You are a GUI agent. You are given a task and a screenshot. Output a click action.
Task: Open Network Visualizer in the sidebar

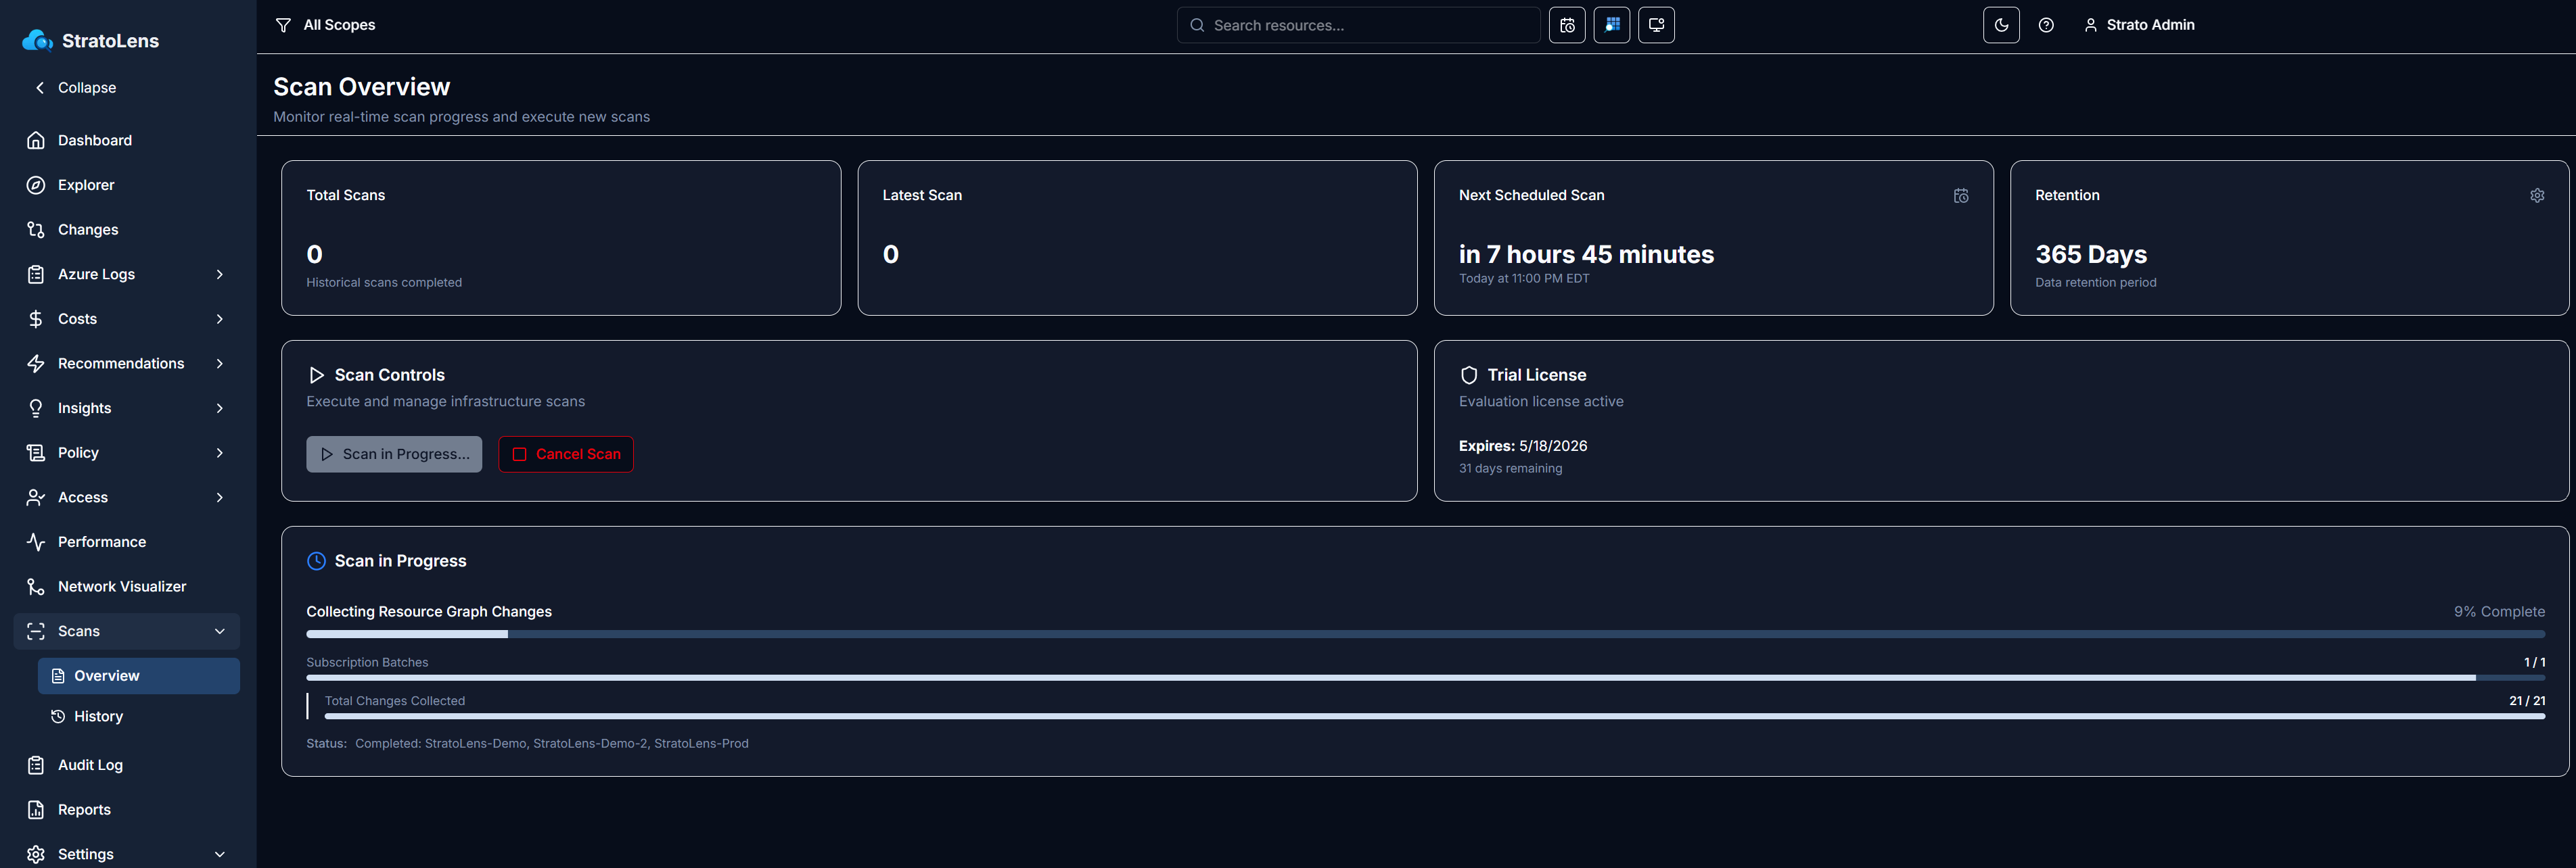click(x=121, y=586)
